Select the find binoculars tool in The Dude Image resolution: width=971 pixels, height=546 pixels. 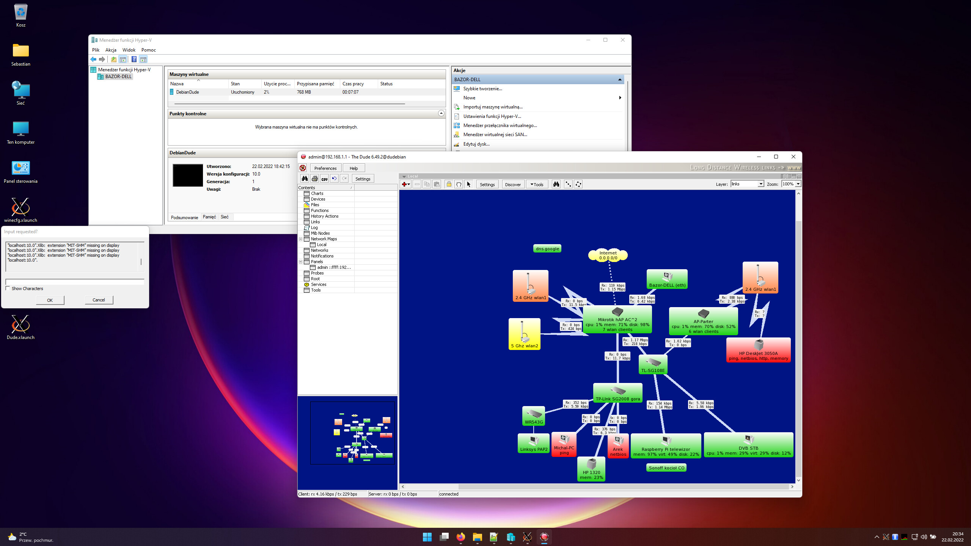point(305,178)
